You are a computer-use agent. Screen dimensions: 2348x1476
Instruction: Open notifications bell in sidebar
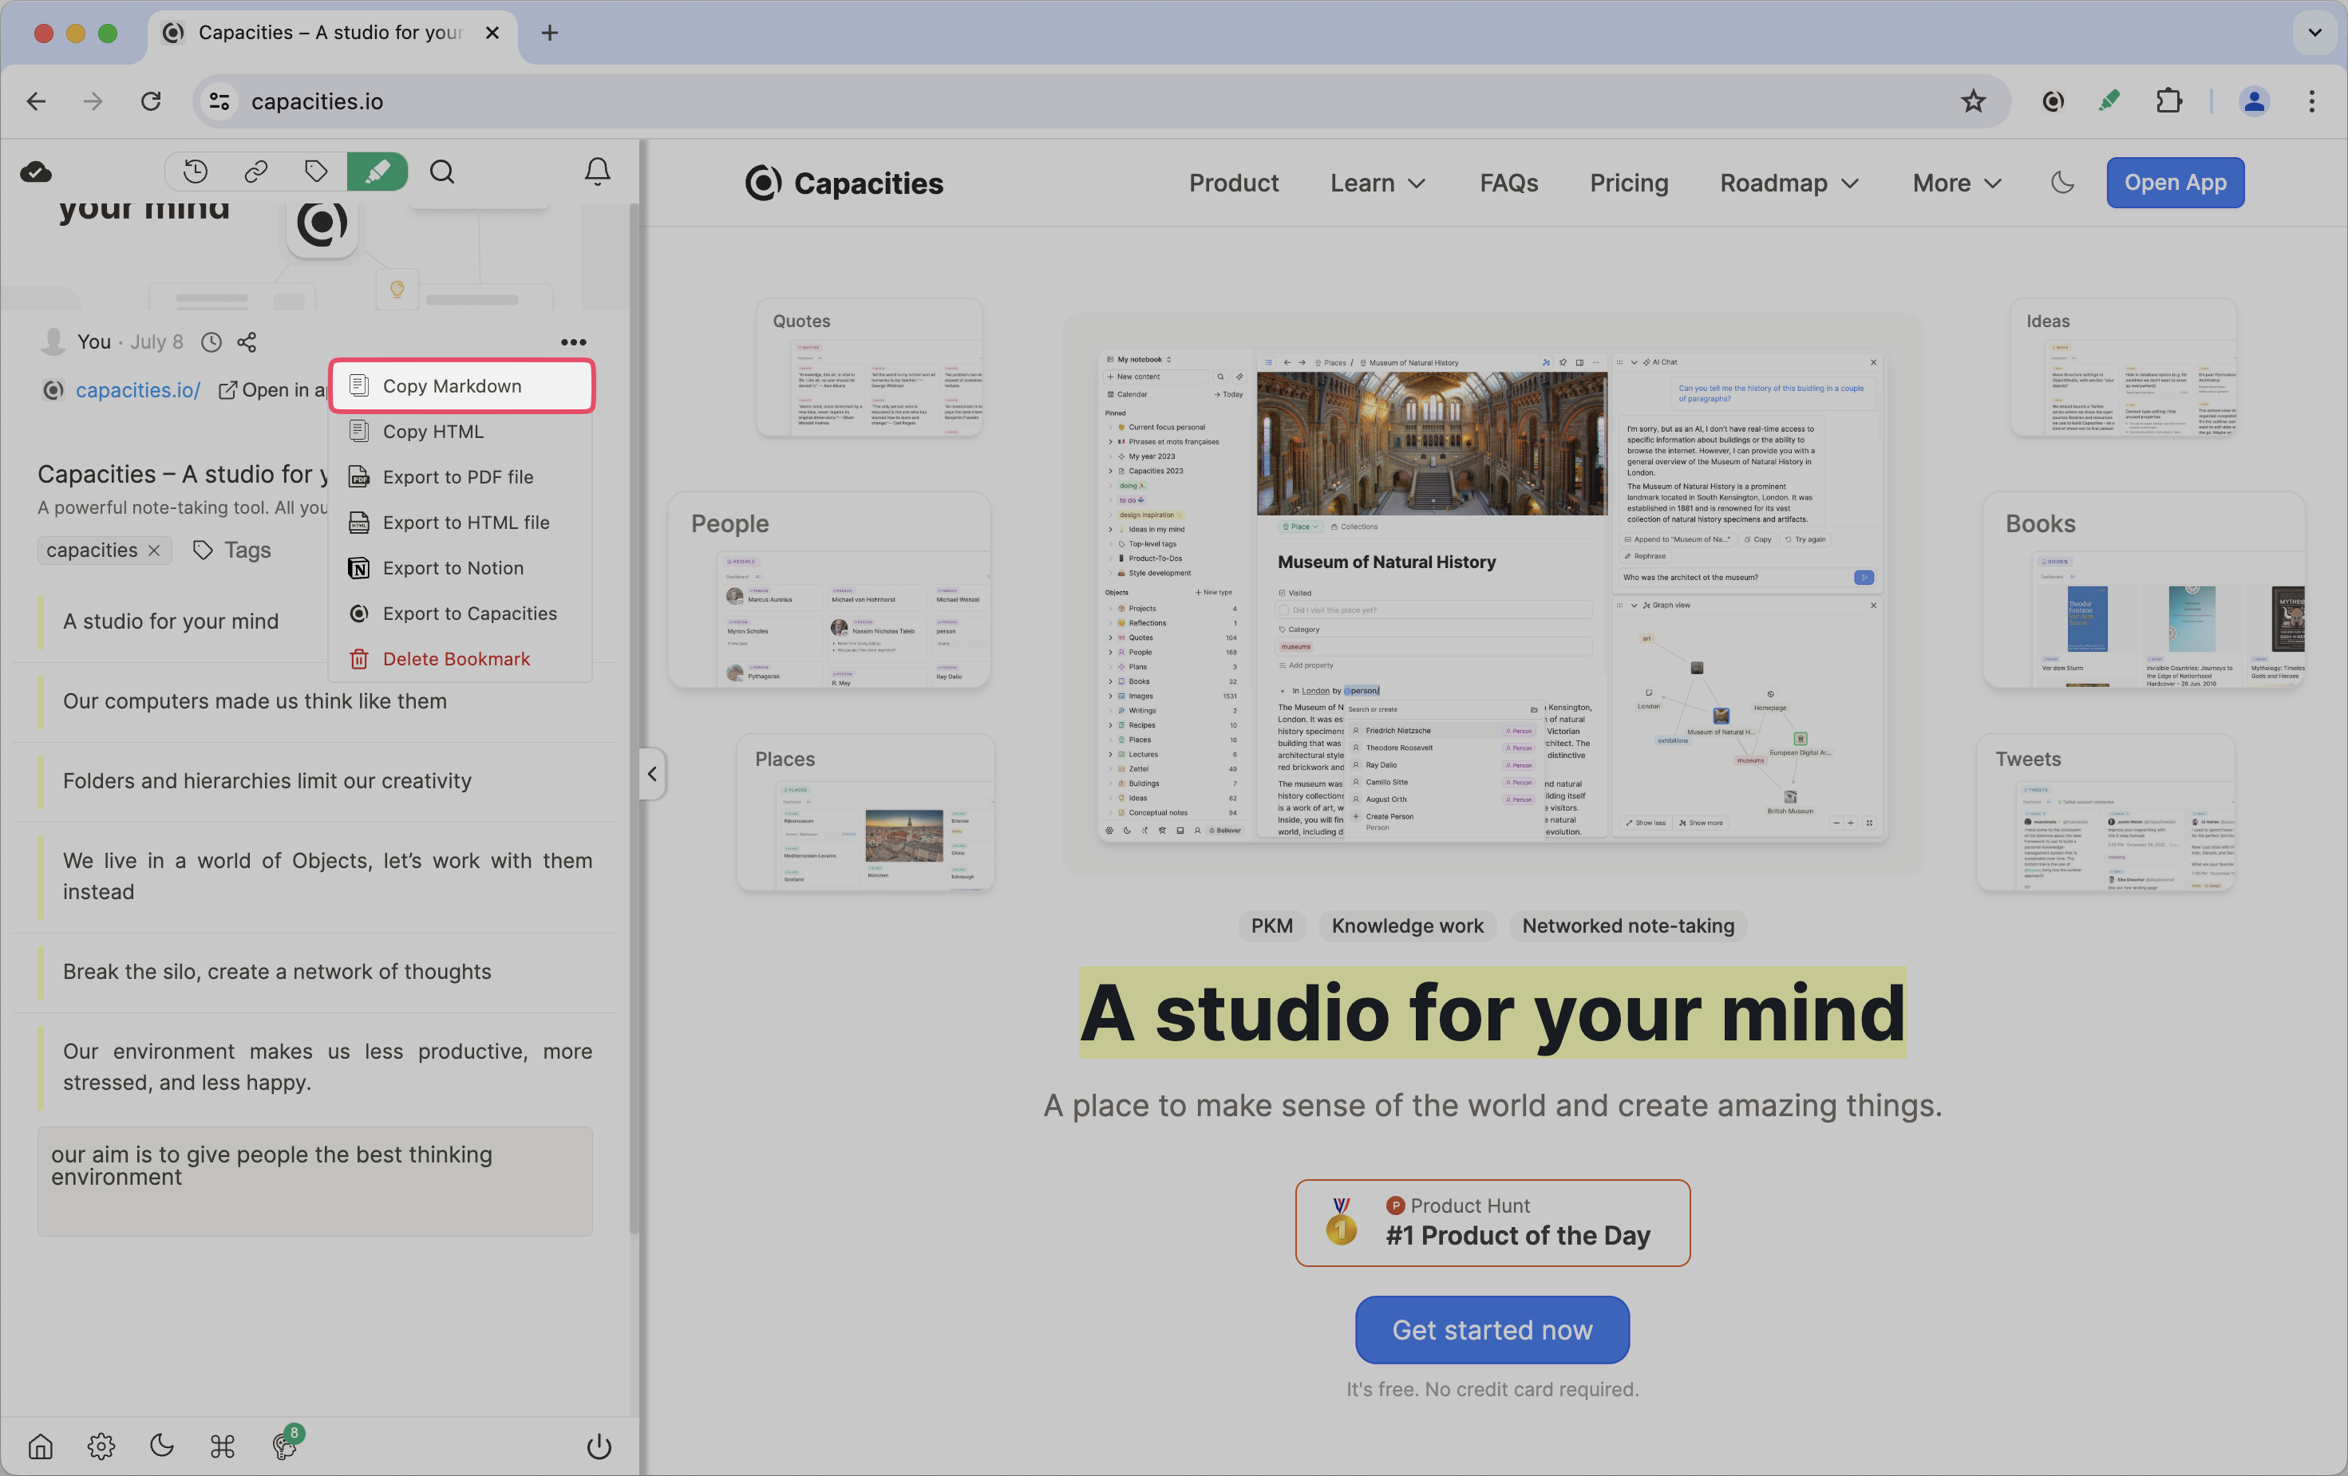(x=597, y=172)
